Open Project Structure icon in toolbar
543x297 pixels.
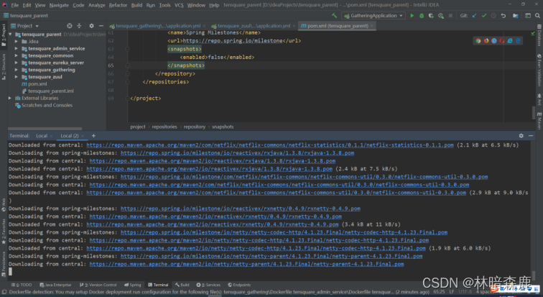516,16
